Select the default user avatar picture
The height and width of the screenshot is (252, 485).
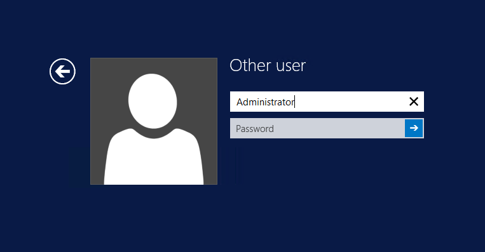(154, 121)
